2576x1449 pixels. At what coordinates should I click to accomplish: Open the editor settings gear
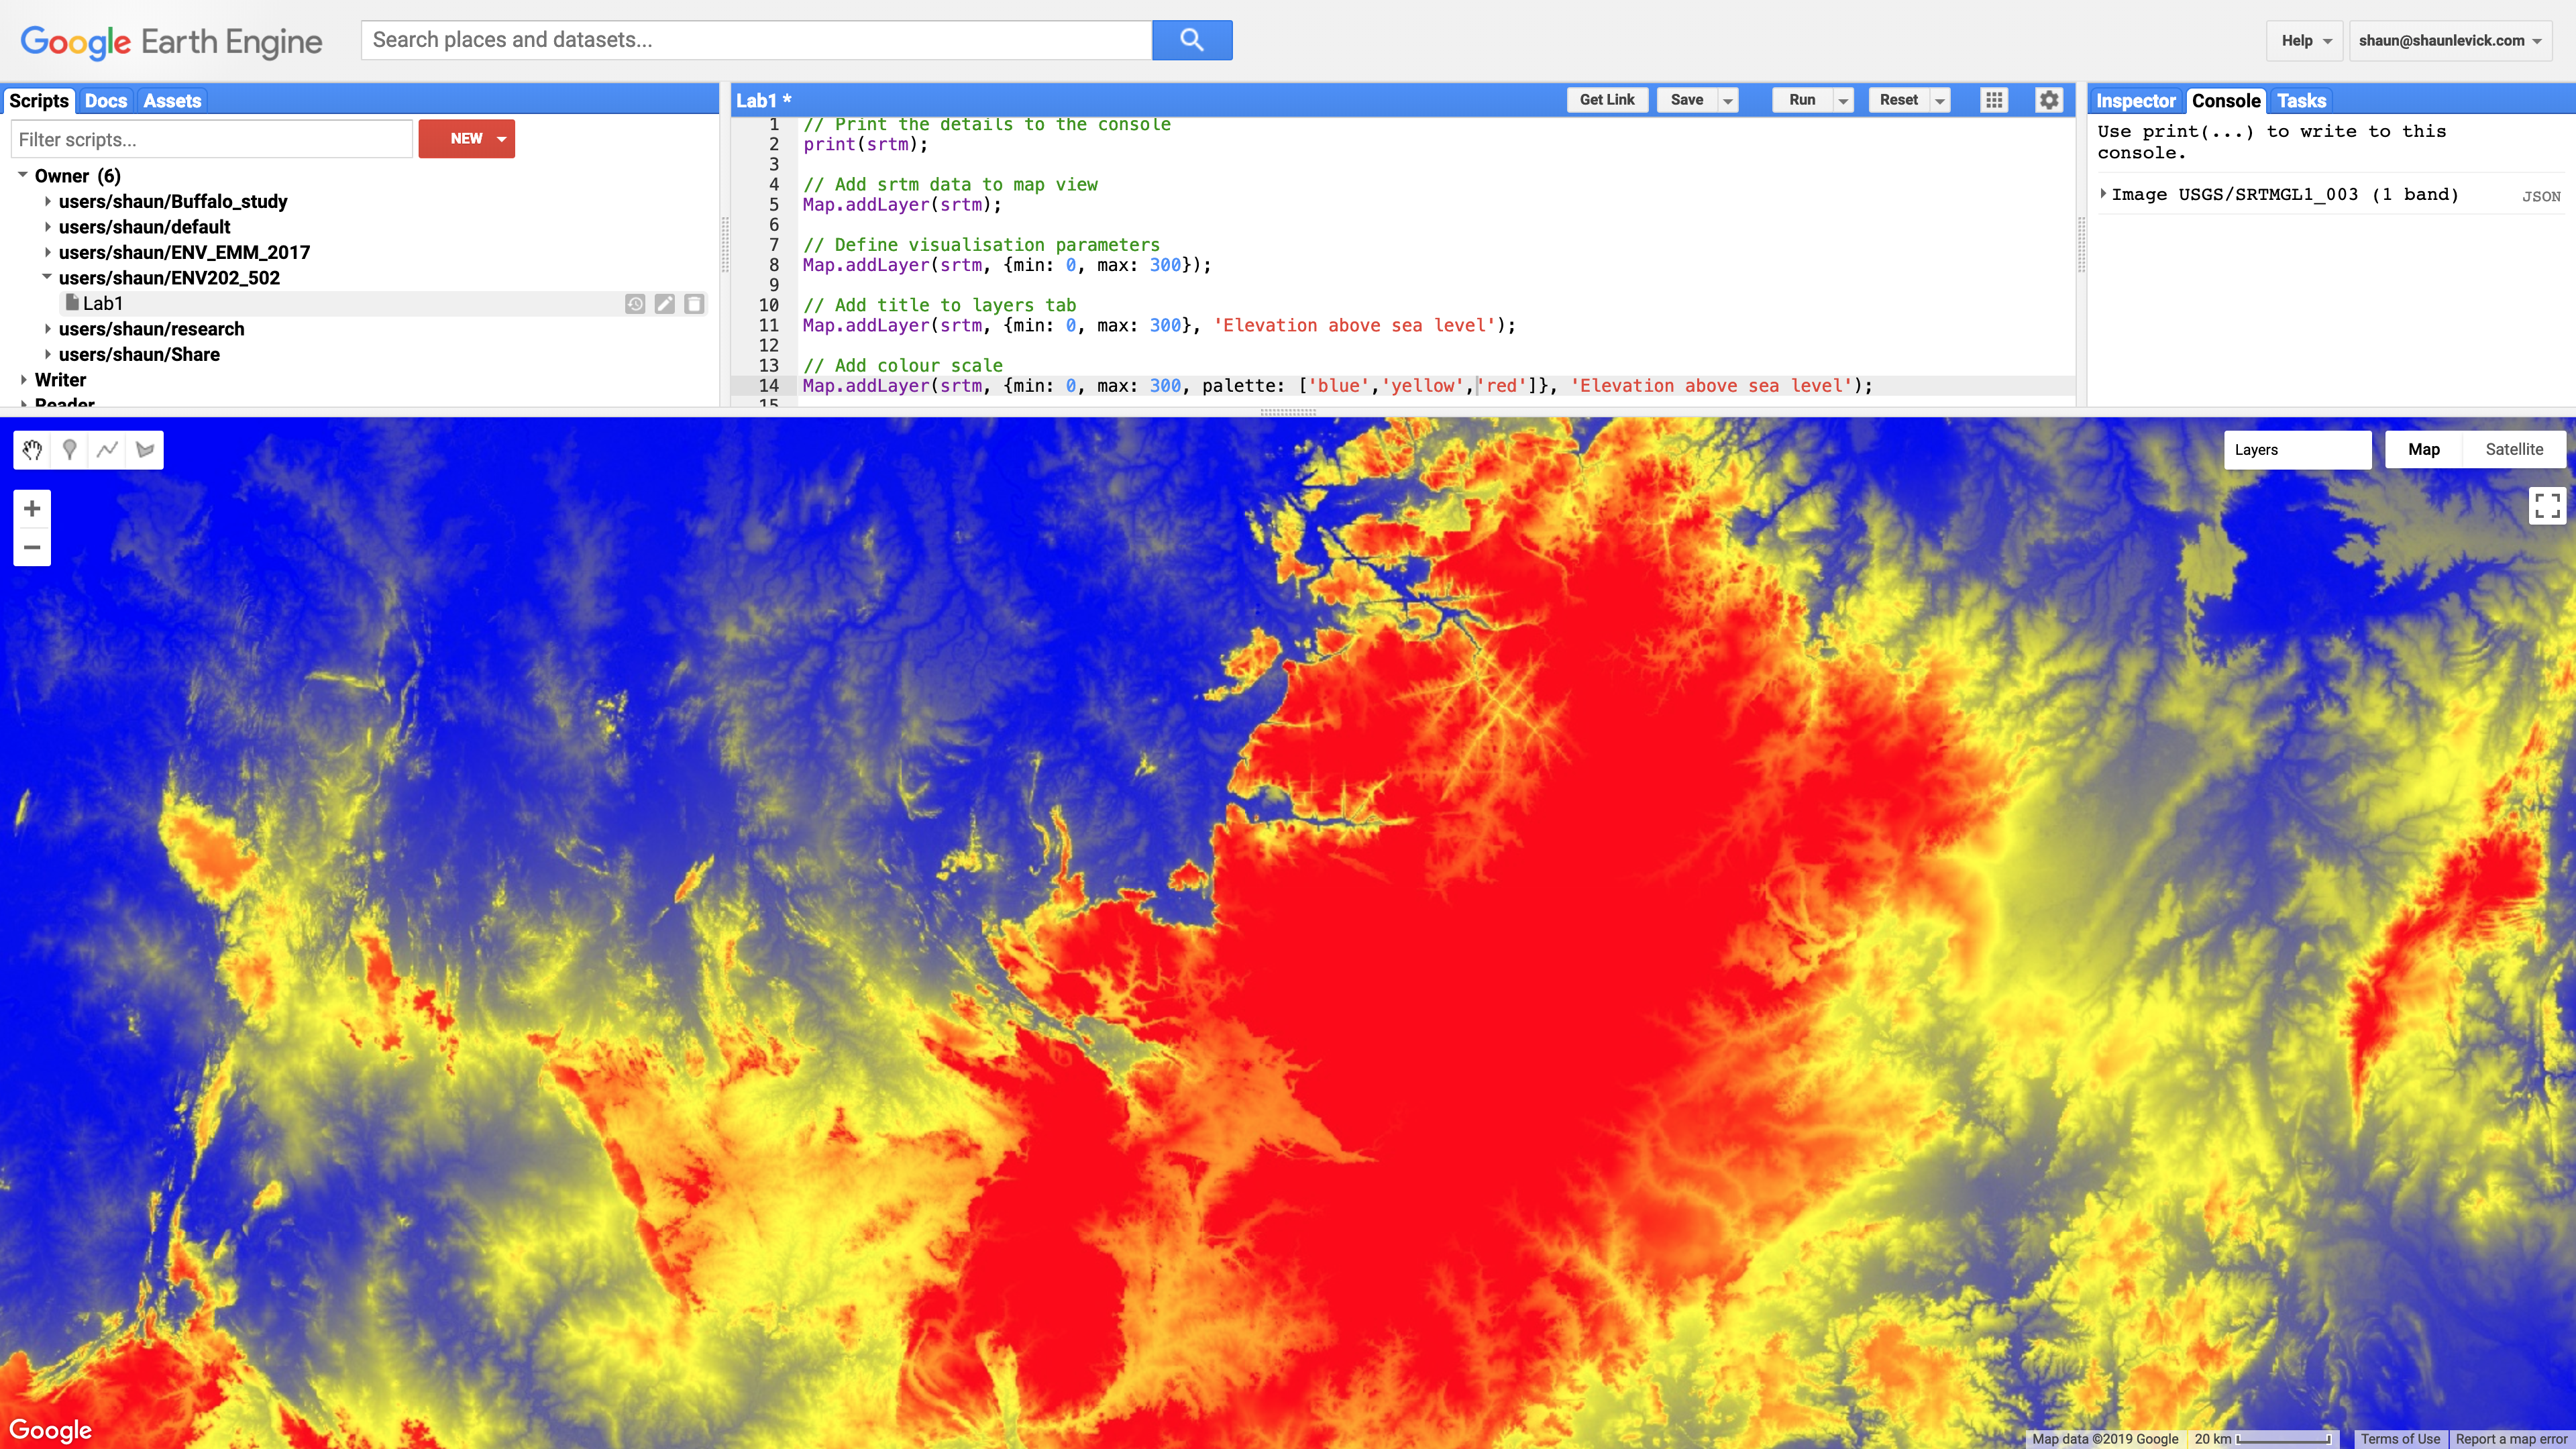(x=2049, y=100)
